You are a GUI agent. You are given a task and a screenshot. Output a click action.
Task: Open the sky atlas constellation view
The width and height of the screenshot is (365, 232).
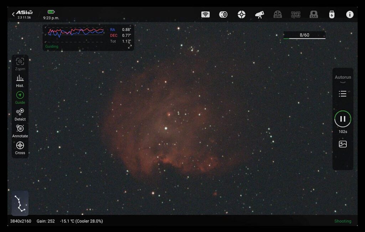20,203
